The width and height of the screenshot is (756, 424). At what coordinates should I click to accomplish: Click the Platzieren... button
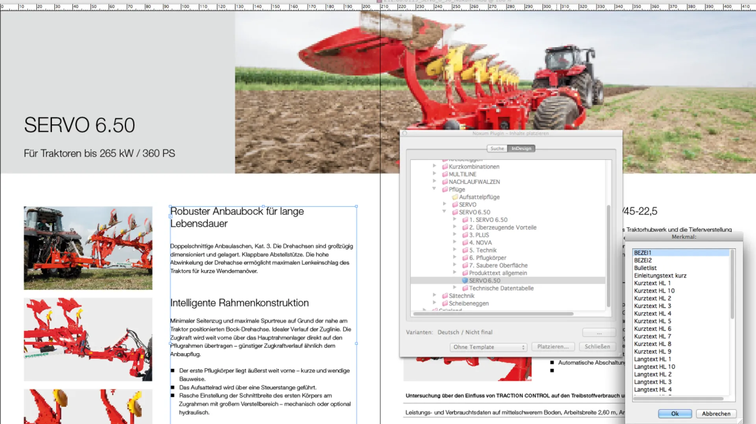tap(553, 347)
